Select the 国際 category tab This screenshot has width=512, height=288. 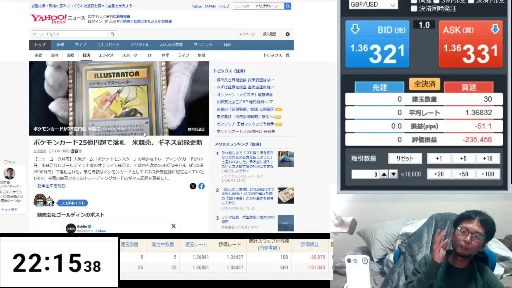[70, 56]
